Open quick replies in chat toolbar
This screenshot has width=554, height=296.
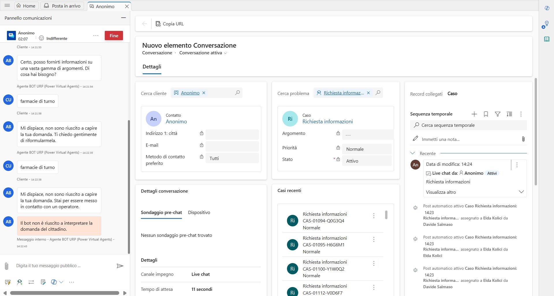click(x=8, y=282)
